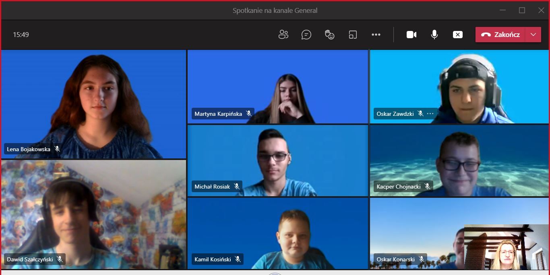Click Kamil Kosiński's muted mic icon
This screenshot has width=550, height=275.
tap(238, 259)
